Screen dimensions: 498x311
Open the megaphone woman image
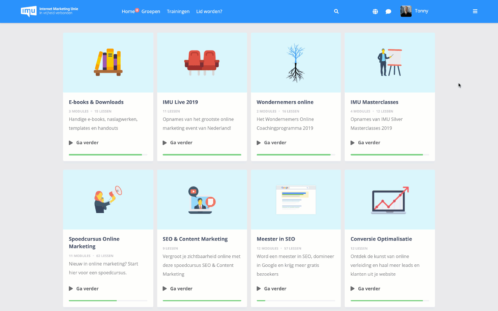[x=108, y=199]
